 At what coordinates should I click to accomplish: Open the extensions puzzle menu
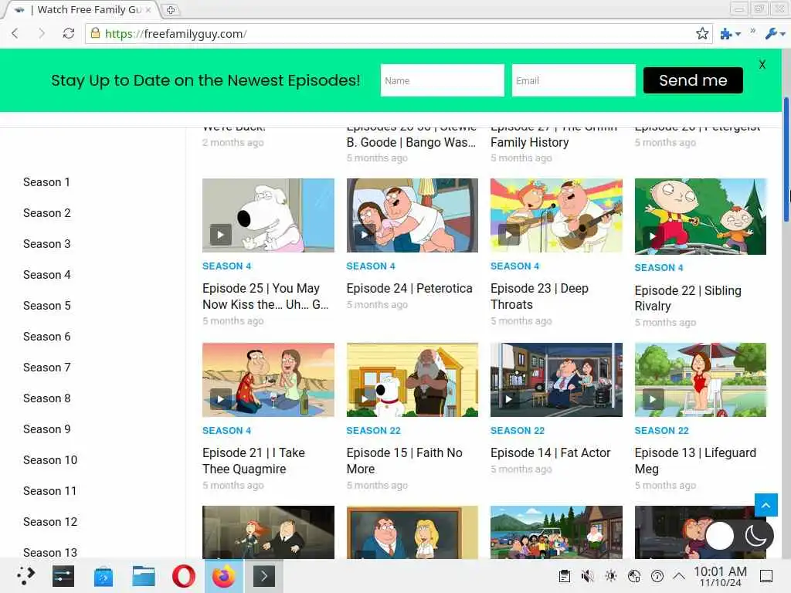[730, 34]
